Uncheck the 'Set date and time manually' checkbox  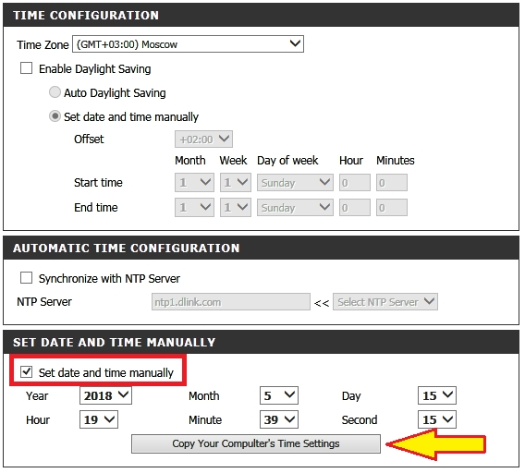[x=27, y=372]
